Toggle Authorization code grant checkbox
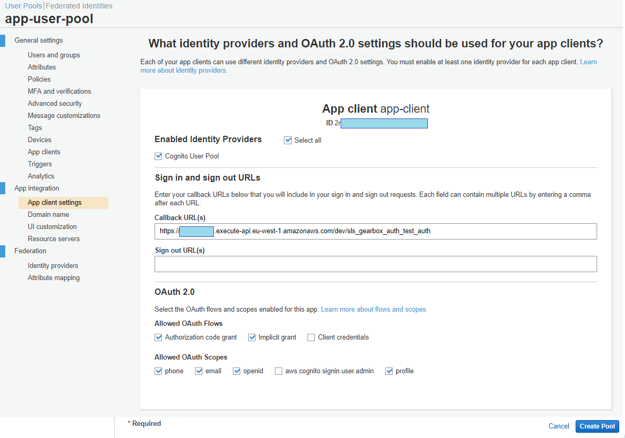Viewport: 625px width, 438px height. [x=158, y=337]
